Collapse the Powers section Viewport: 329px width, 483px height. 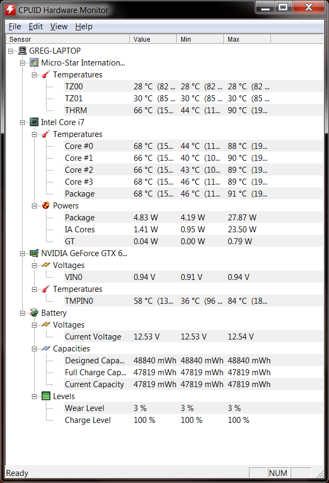tap(35, 206)
